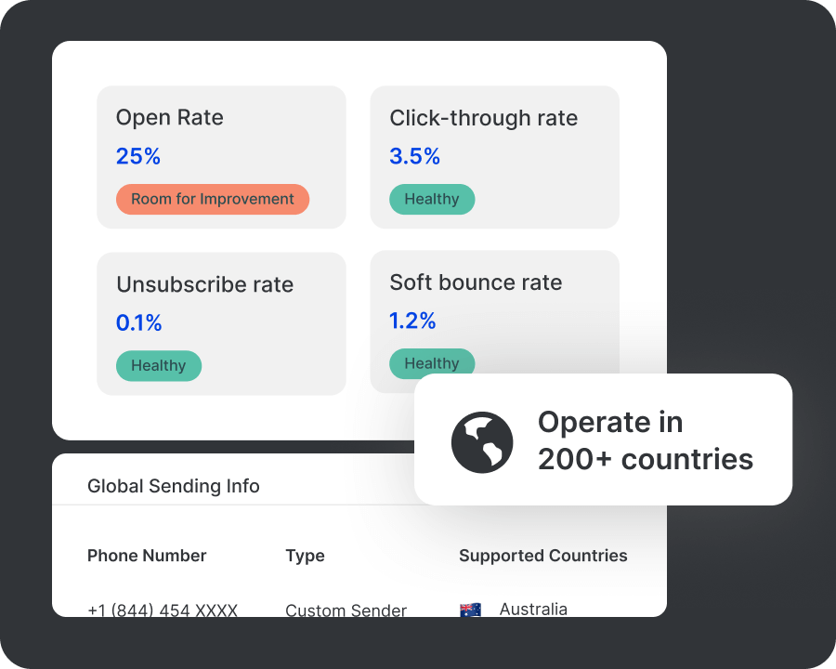Select the Phone Number column header
The height and width of the screenshot is (669, 836).
147,556
